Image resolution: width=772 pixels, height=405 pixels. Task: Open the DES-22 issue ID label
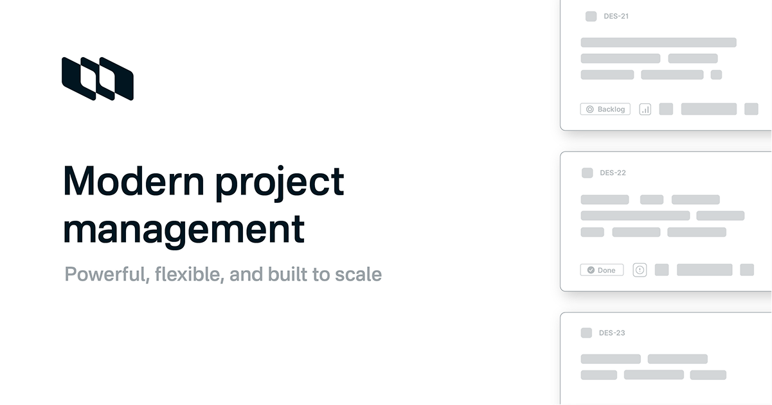coord(613,173)
